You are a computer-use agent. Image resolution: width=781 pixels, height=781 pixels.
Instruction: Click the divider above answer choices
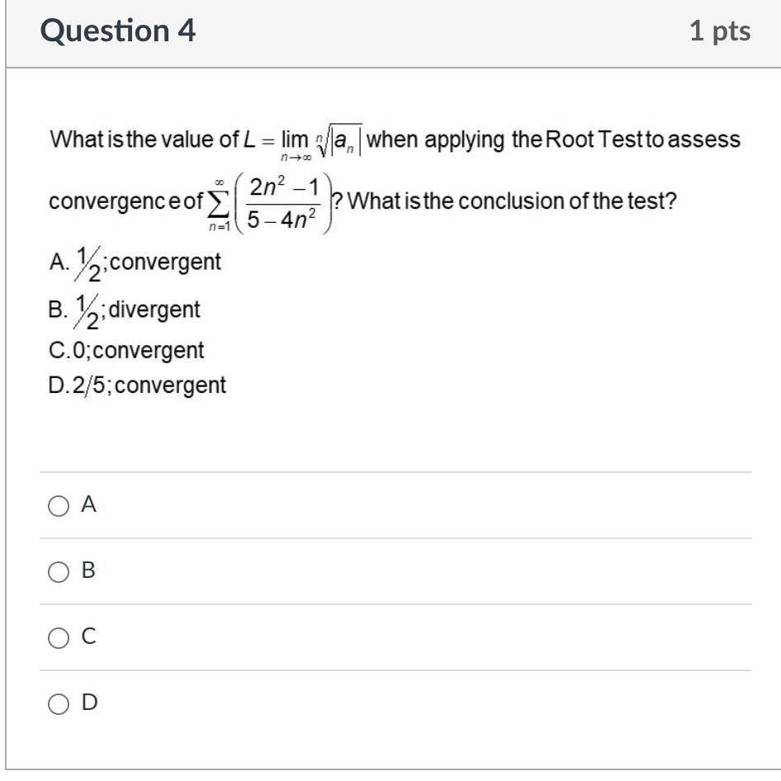390,468
